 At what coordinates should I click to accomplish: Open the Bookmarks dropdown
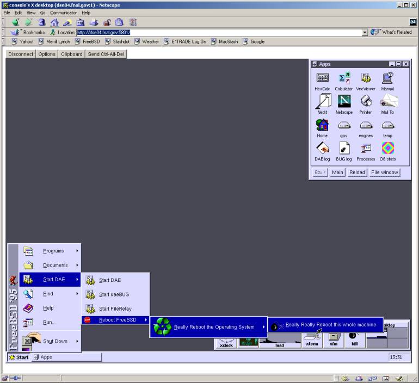(27, 32)
